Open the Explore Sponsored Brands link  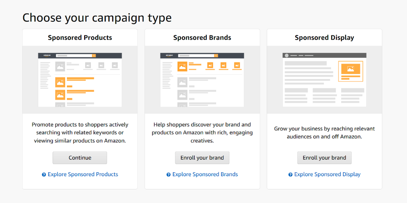pyautogui.click(x=205, y=175)
